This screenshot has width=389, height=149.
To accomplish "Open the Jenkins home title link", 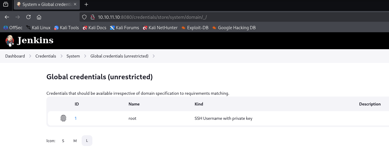I will coord(35,40).
